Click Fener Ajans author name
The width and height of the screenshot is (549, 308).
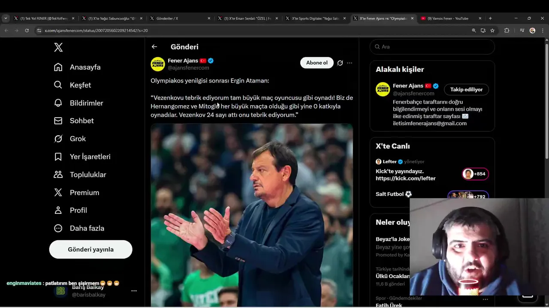183,61
